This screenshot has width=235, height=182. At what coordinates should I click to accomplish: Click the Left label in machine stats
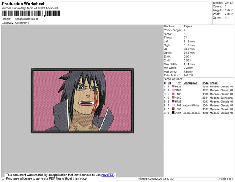166,42
